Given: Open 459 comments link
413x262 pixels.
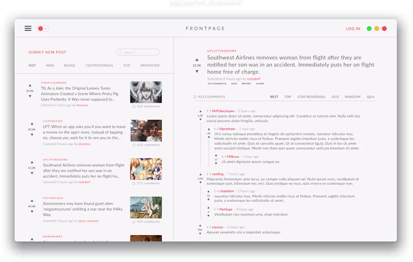Looking at the screenshot, I should coord(146,221).
